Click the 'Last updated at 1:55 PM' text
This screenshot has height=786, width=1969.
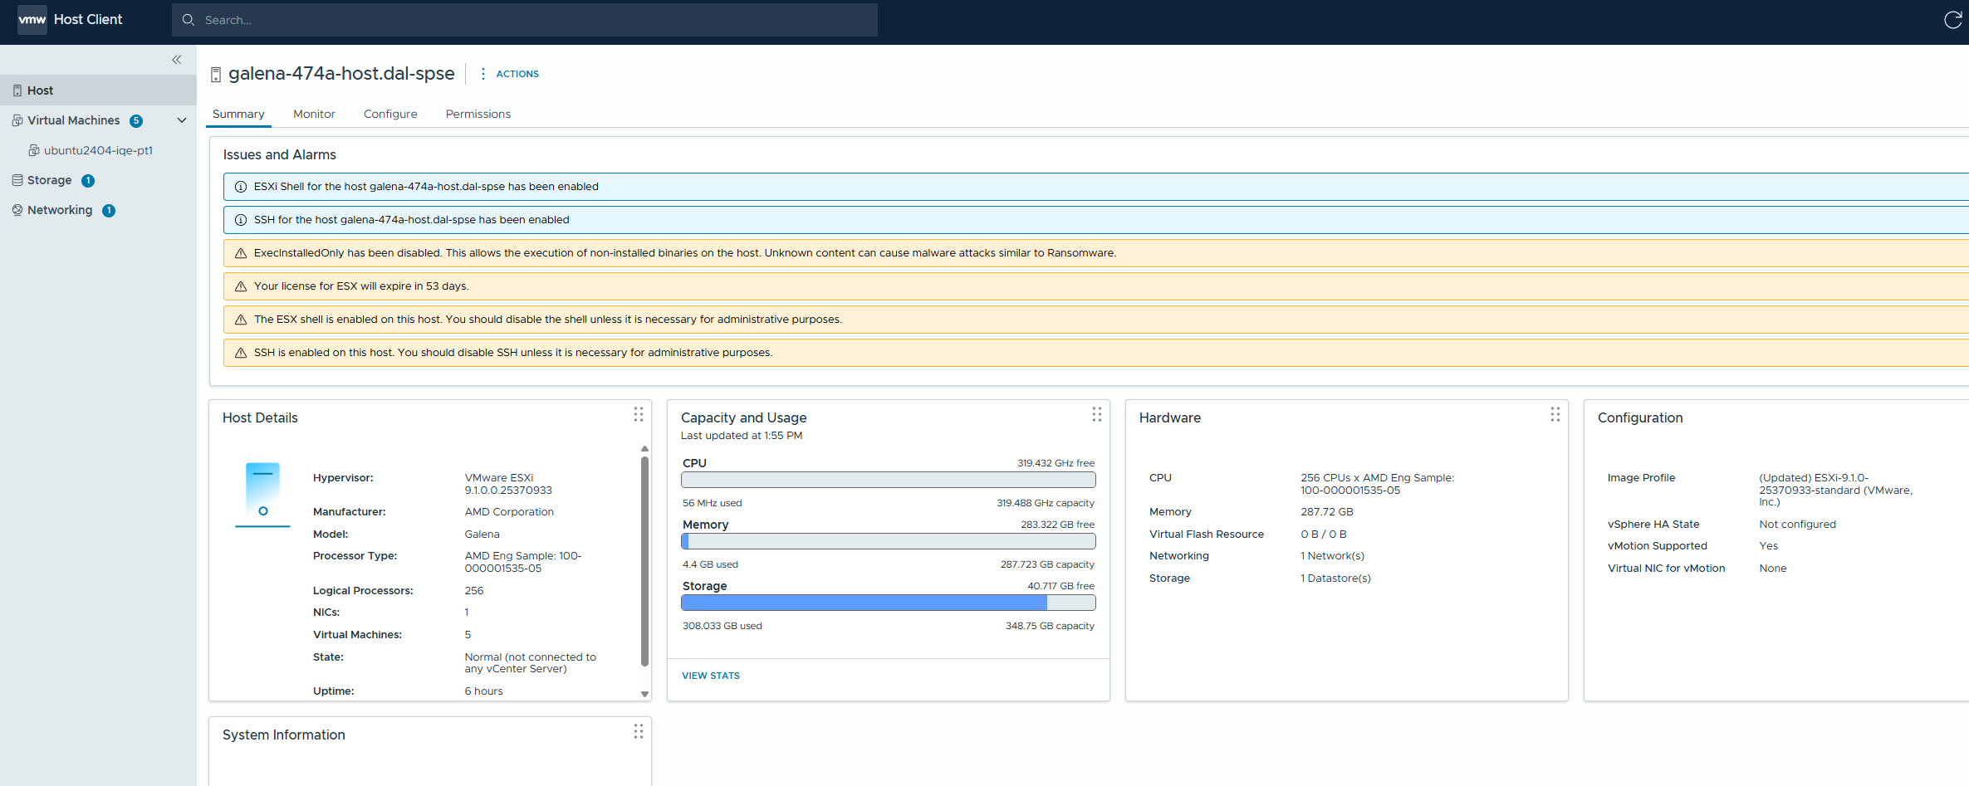(742, 436)
